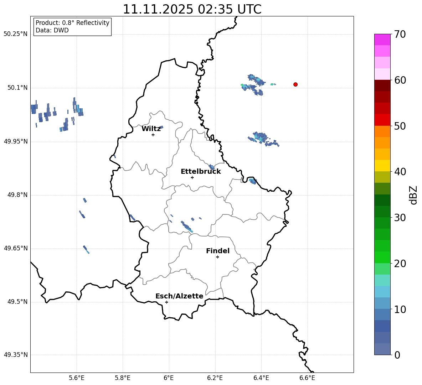Viewport: 422px width, 385px height.
Task: Click the 0 tick on colorbar
Action: tap(397, 355)
